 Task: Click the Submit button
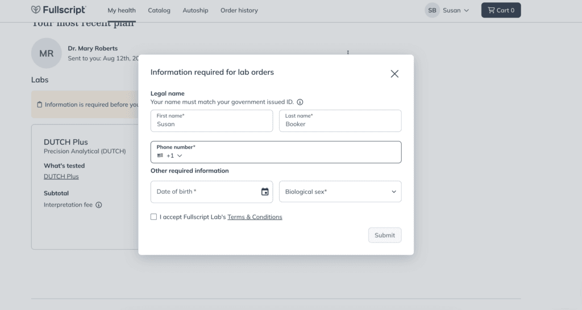pos(385,235)
